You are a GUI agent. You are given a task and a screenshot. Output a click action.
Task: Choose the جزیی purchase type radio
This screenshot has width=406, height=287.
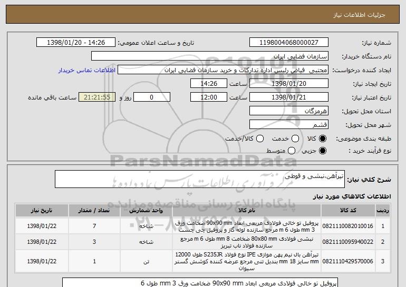[323, 151]
